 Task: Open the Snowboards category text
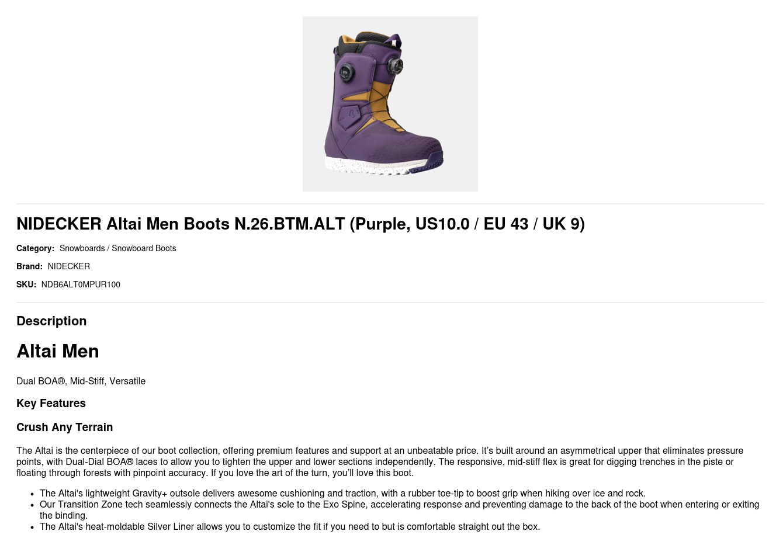click(82, 248)
